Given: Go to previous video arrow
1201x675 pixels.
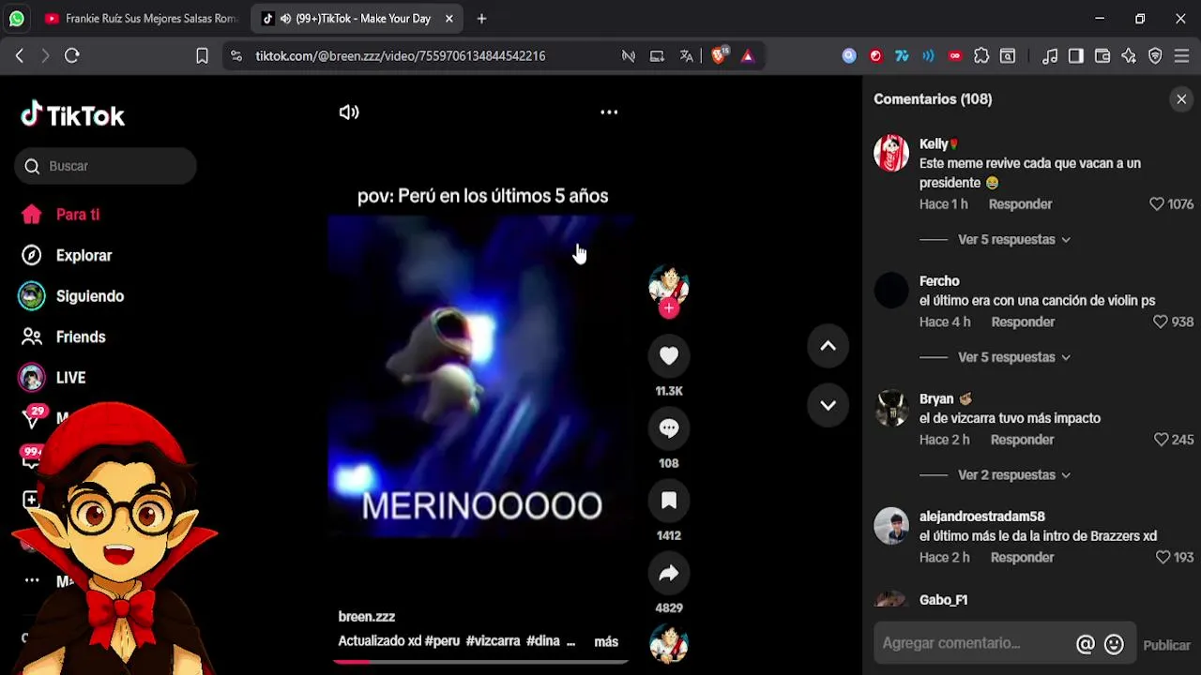Looking at the screenshot, I should (x=828, y=346).
